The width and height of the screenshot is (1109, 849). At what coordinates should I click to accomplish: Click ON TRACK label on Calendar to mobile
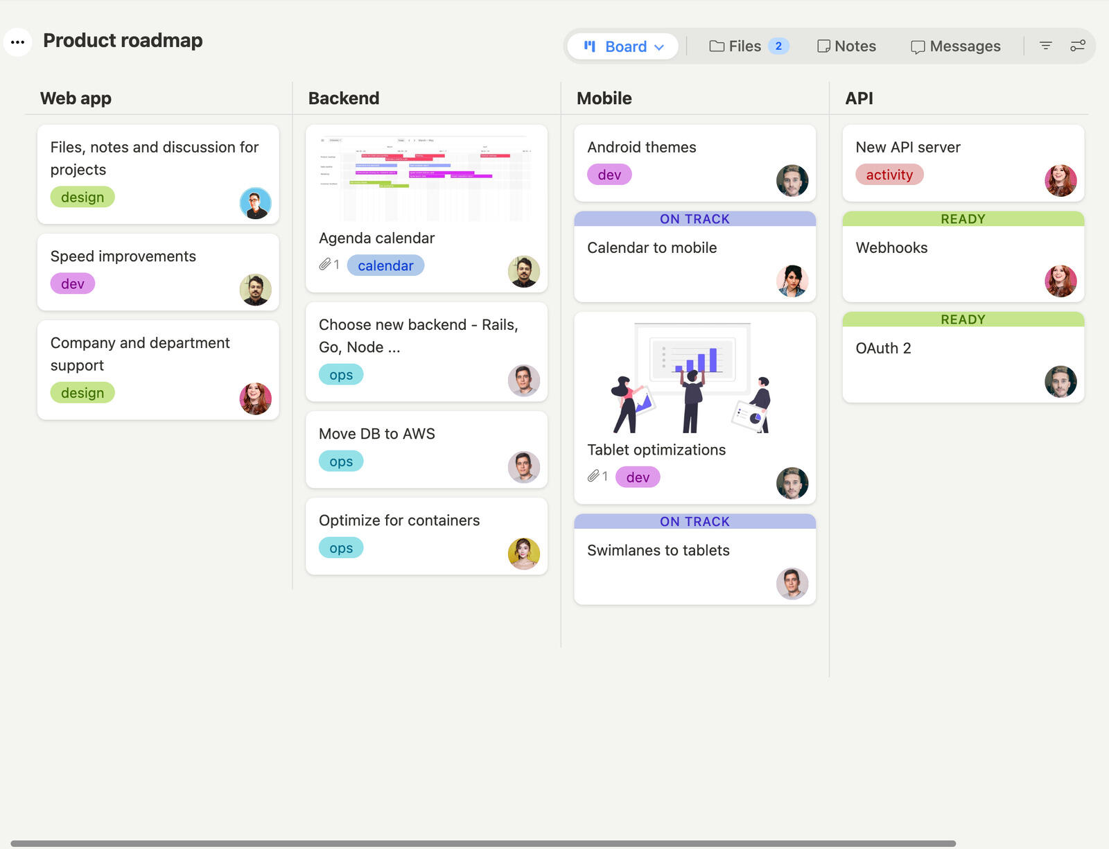[695, 219]
